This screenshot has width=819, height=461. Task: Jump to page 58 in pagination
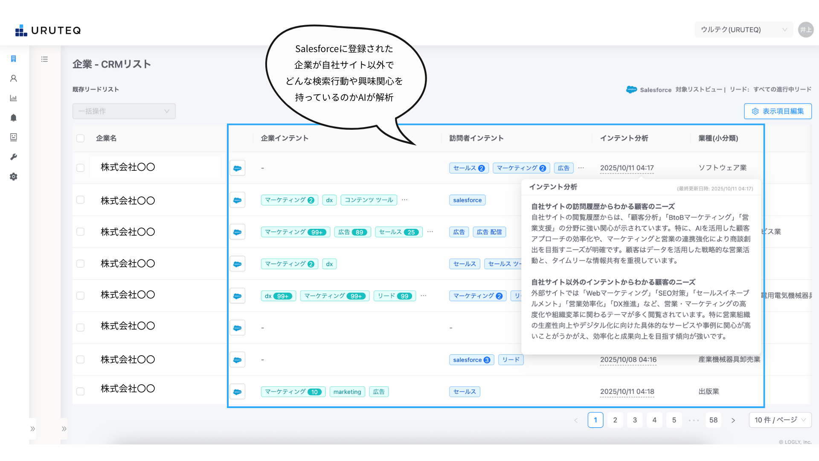point(713,420)
